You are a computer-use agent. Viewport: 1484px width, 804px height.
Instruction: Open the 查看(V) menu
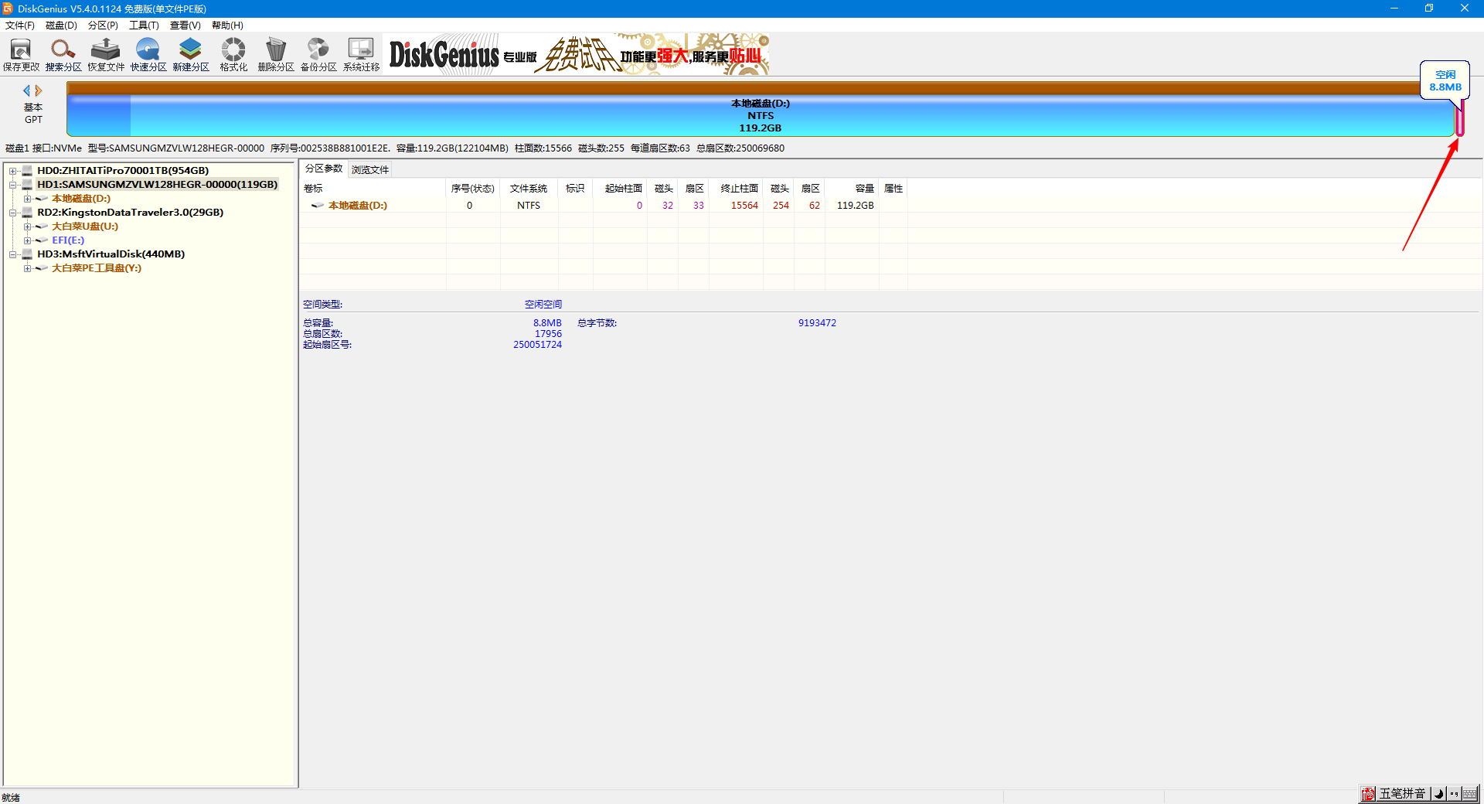[x=185, y=26]
